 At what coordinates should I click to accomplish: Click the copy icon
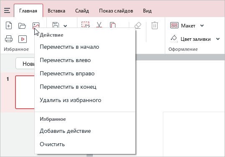pyautogui.click(x=112, y=25)
